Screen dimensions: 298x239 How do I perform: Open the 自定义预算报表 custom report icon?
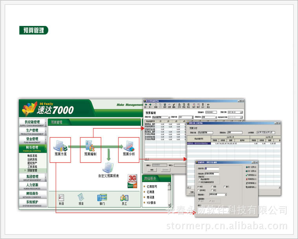tap(109, 170)
